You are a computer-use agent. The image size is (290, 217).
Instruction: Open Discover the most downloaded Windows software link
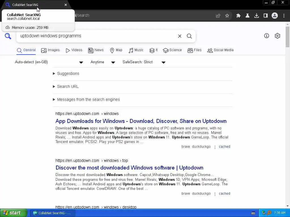click(129, 168)
